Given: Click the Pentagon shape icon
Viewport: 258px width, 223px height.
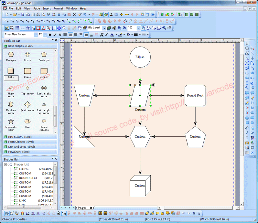Looking at the screenshot, I should point(44,55).
